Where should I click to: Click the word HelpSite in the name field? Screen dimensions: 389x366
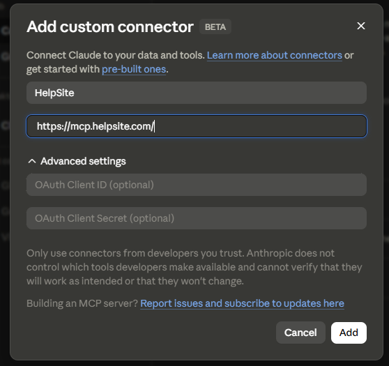pyautogui.click(x=54, y=93)
